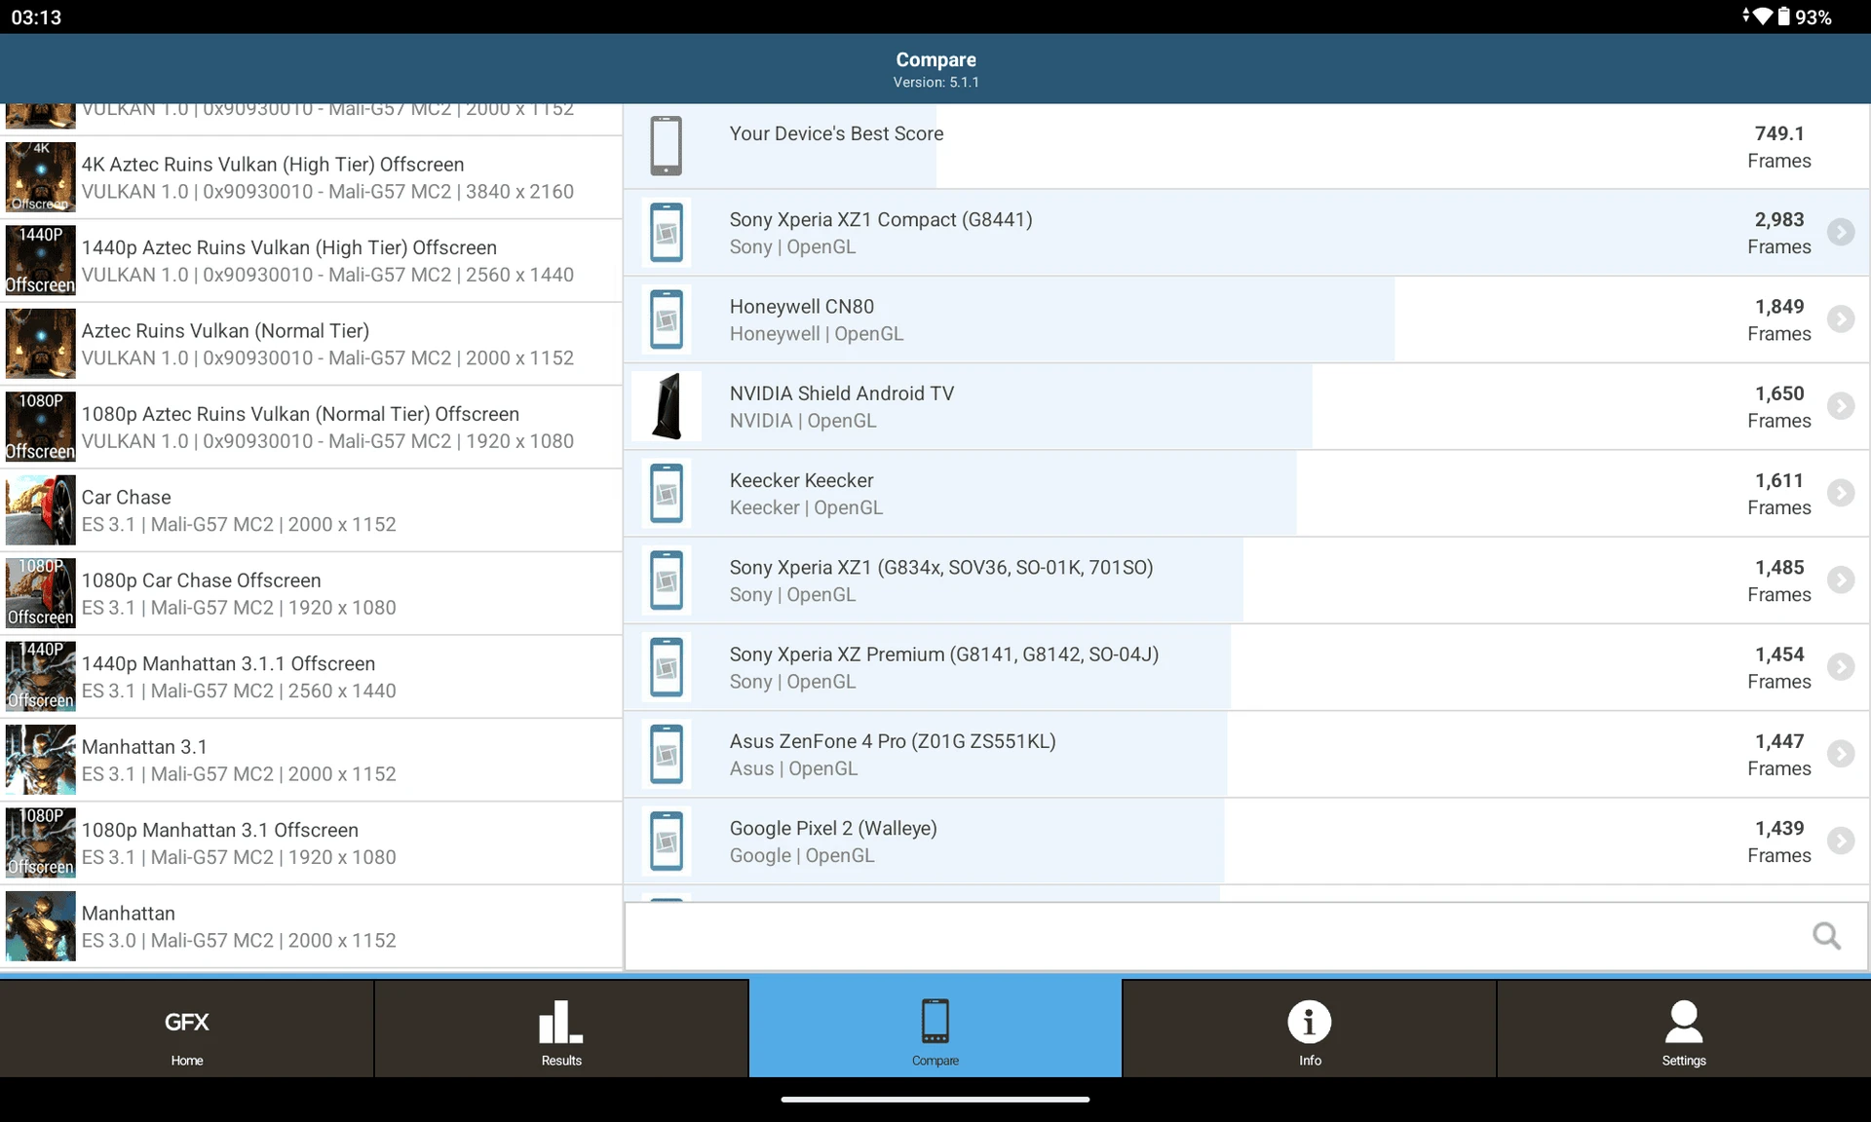Expand Sony Xperia XZ Premium details arrow

pos(1840,666)
